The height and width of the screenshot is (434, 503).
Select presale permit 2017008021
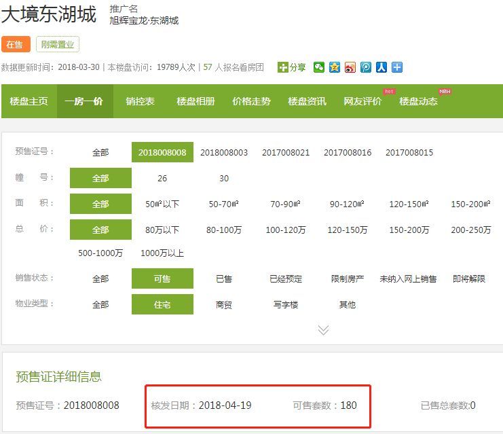286,152
